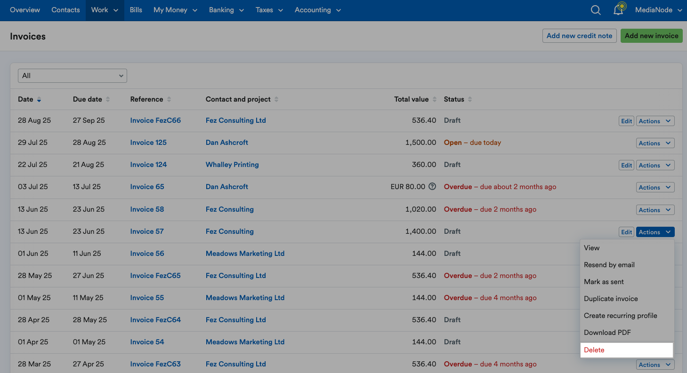Open Actions dropdown for Invoice 58
Image resolution: width=687 pixels, height=373 pixels.
click(x=655, y=210)
